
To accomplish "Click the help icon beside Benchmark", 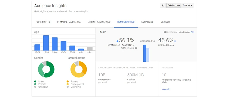I will coord(165,32).
